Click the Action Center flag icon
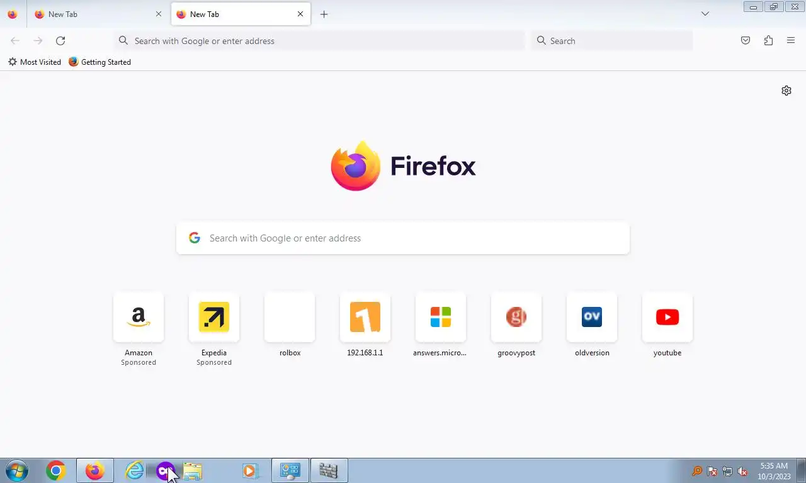This screenshot has height=483, width=806. coord(712,471)
